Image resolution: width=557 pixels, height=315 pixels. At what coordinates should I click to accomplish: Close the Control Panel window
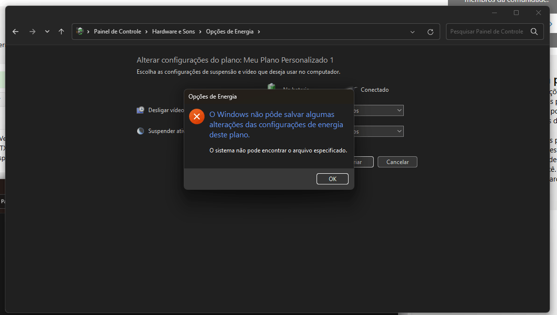pos(539,13)
